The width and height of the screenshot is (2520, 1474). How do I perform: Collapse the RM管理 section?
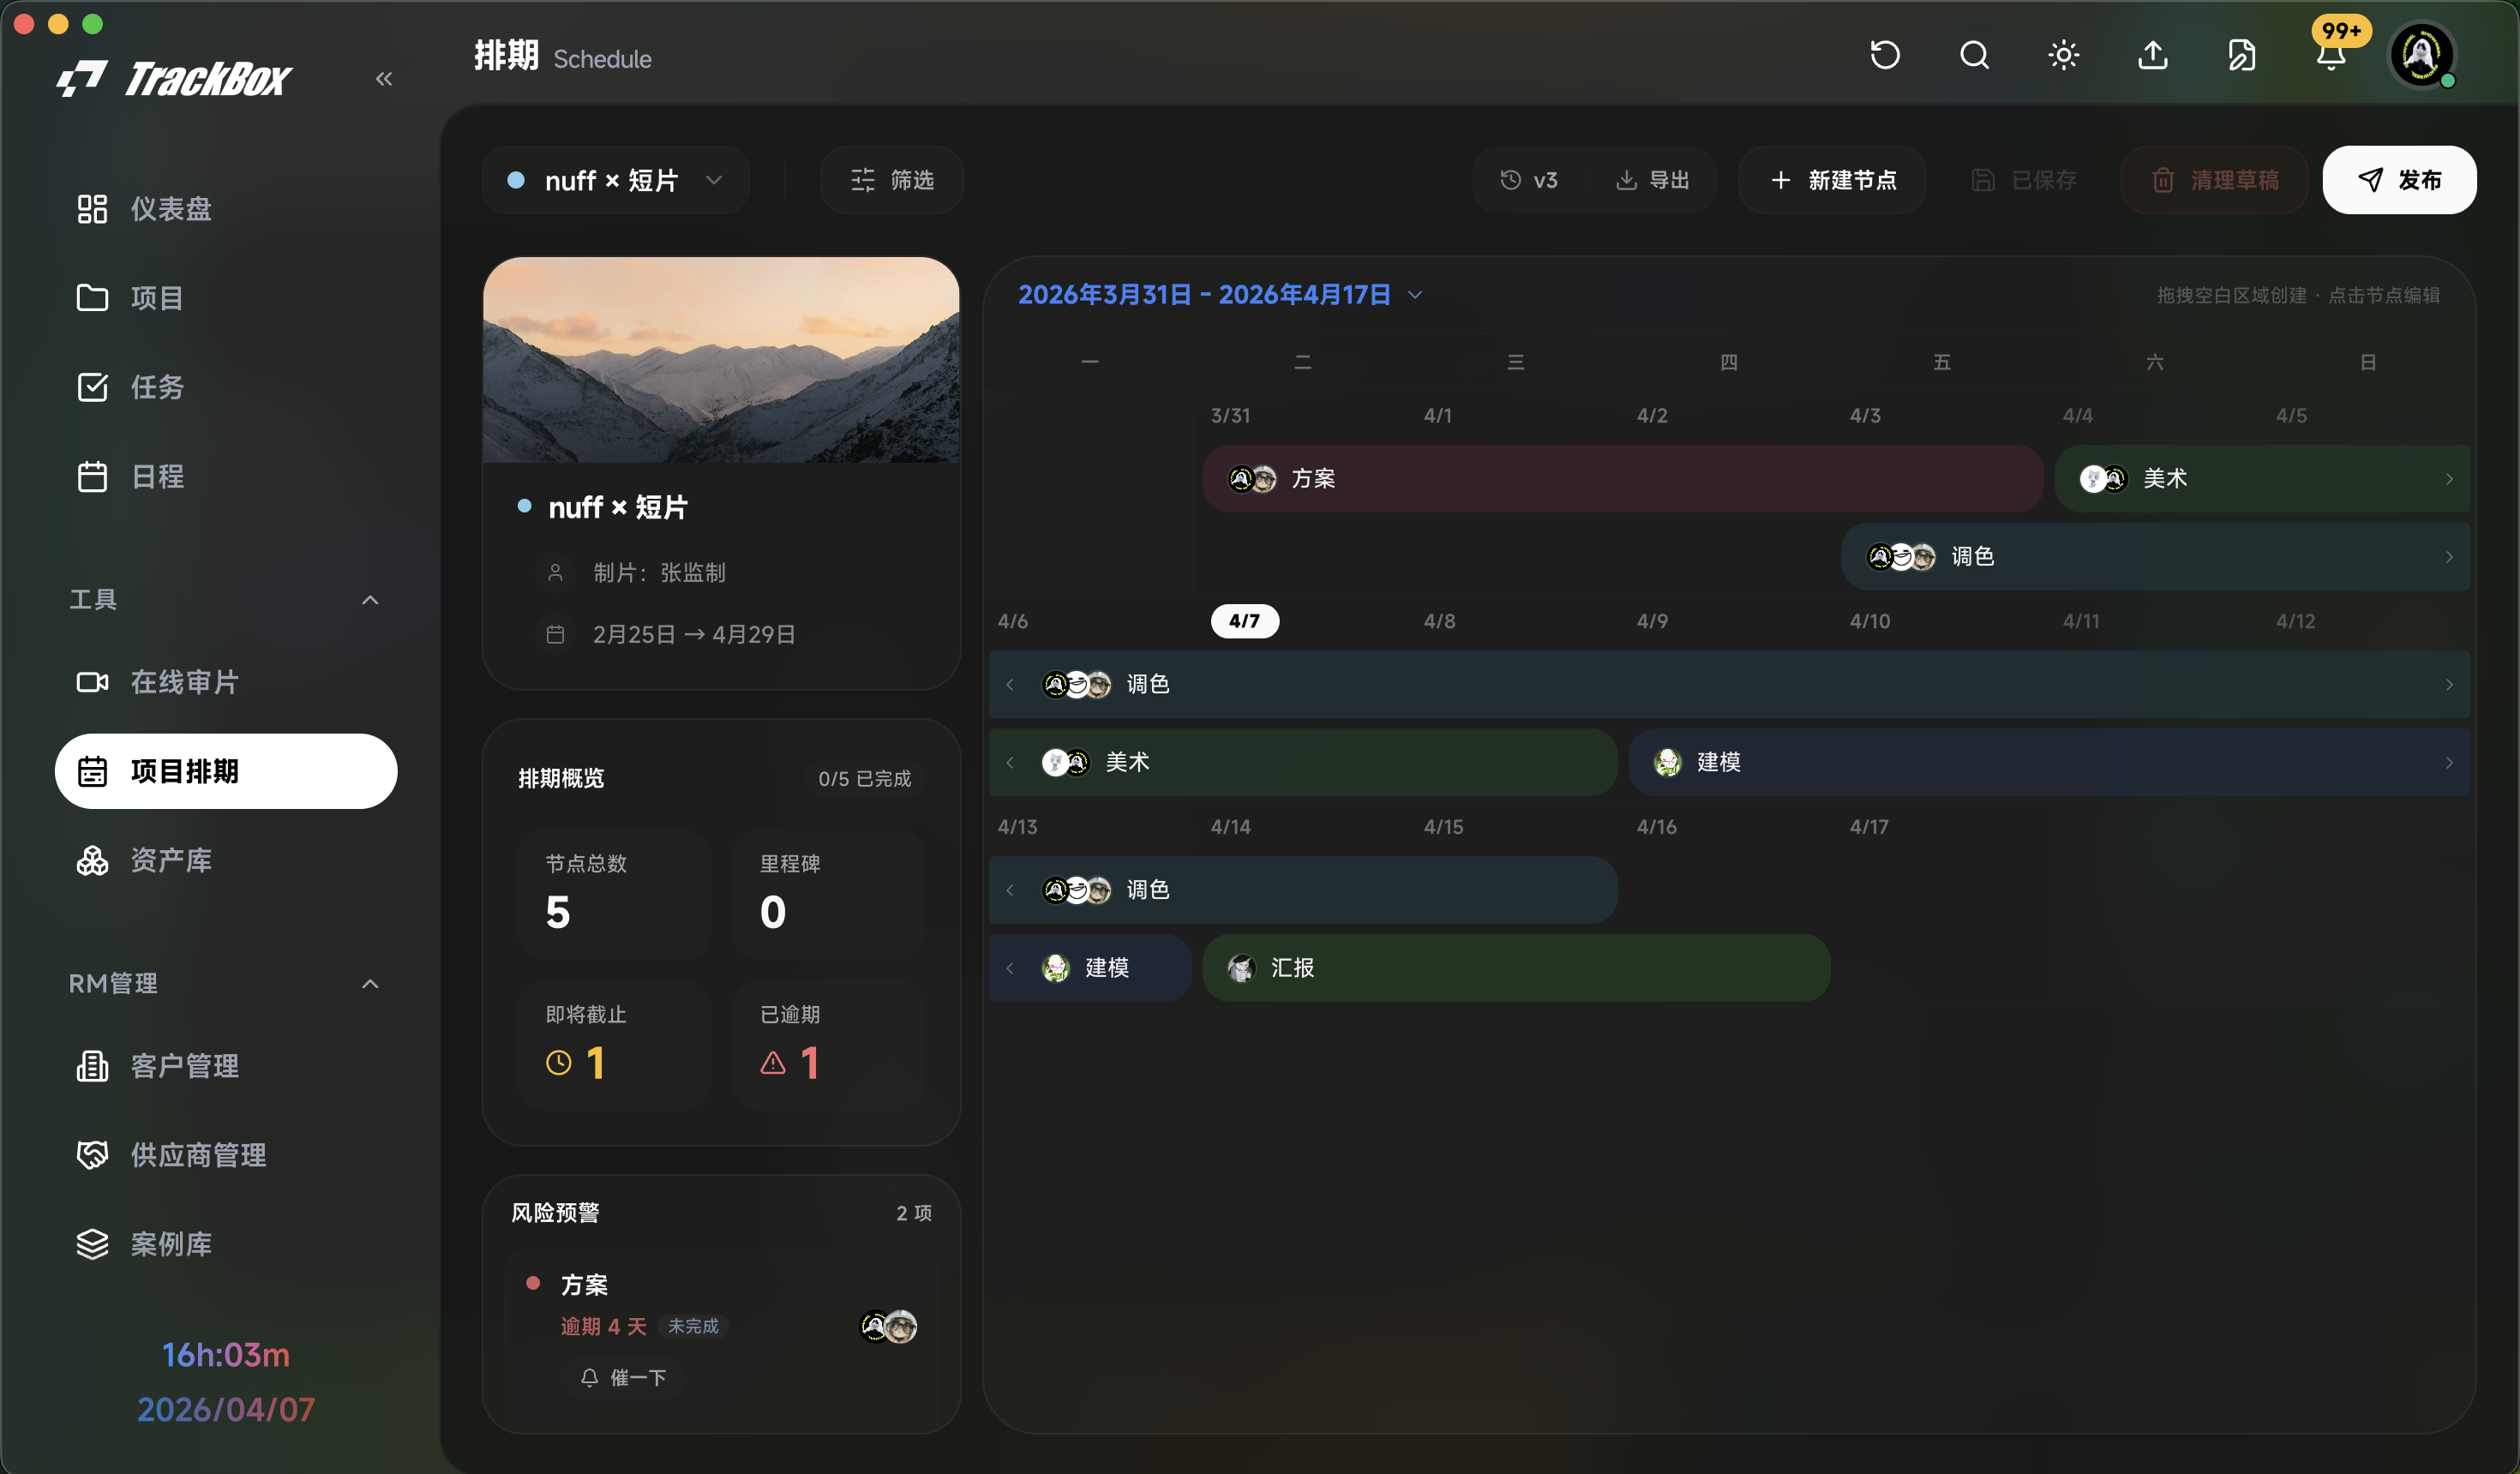click(x=370, y=984)
